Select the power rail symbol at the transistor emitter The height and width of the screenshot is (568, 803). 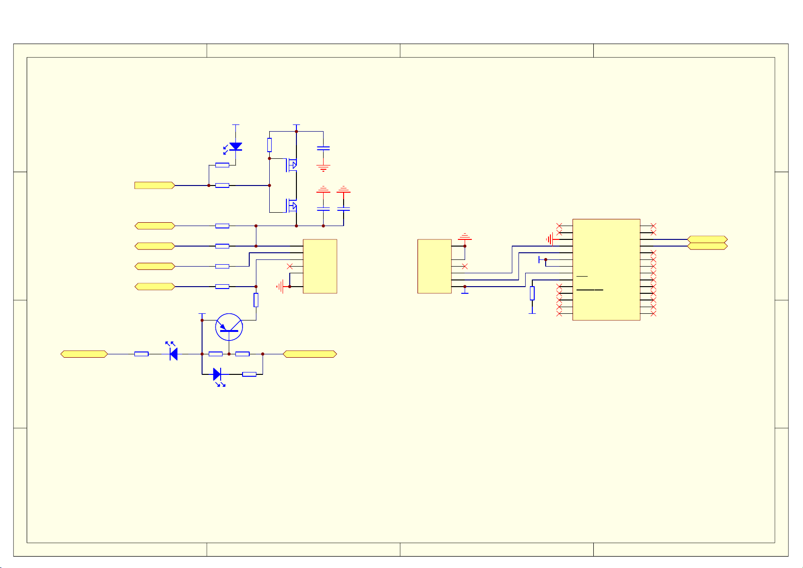tap(202, 317)
